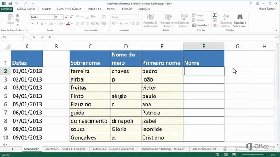Activate the format painter brush
Screen dimensions: 280x157
click(17, 25)
